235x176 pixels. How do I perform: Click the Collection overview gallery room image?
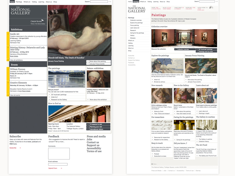click(x=184, y=38)
